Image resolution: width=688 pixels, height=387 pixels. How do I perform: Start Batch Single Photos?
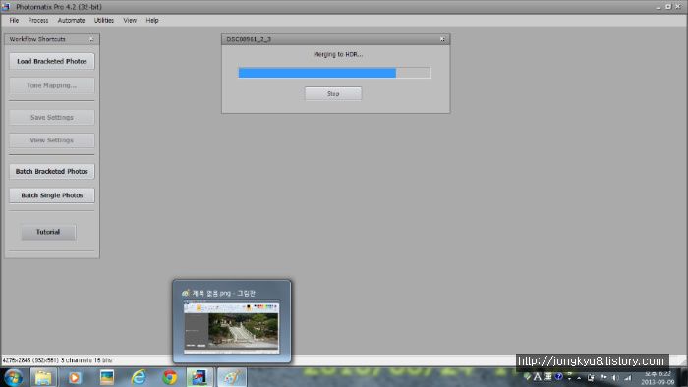pyautogui.click(x=52, y=195)
